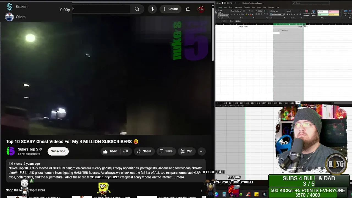
Task: Open NVIDIA app from taskbar
Action: (x=241, y=194)
